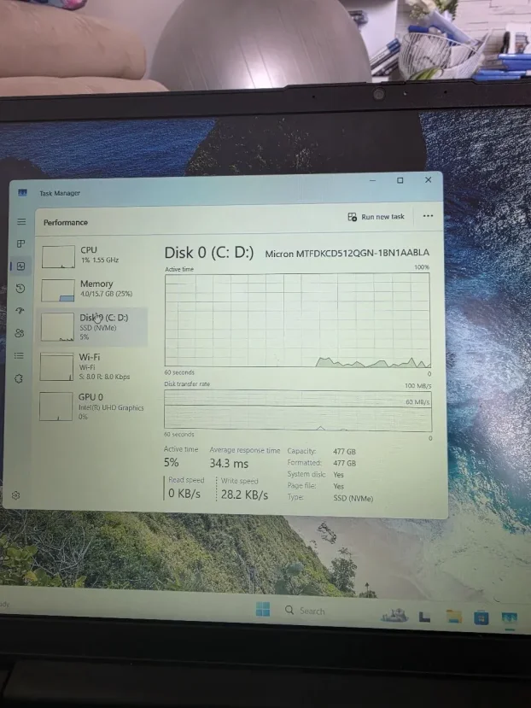Click the 'Performance' page title

click(x=66, y=222)
